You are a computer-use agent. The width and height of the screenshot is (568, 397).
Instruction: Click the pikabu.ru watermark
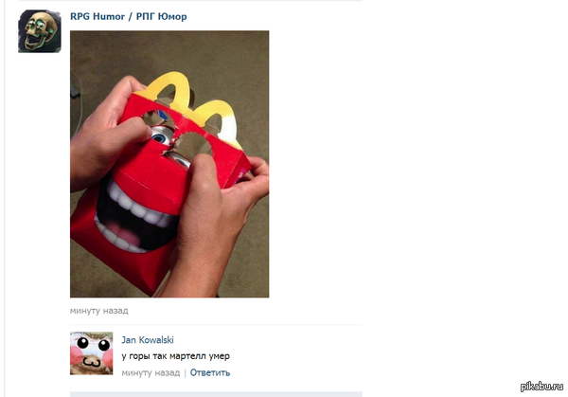[x=541, y=387]
